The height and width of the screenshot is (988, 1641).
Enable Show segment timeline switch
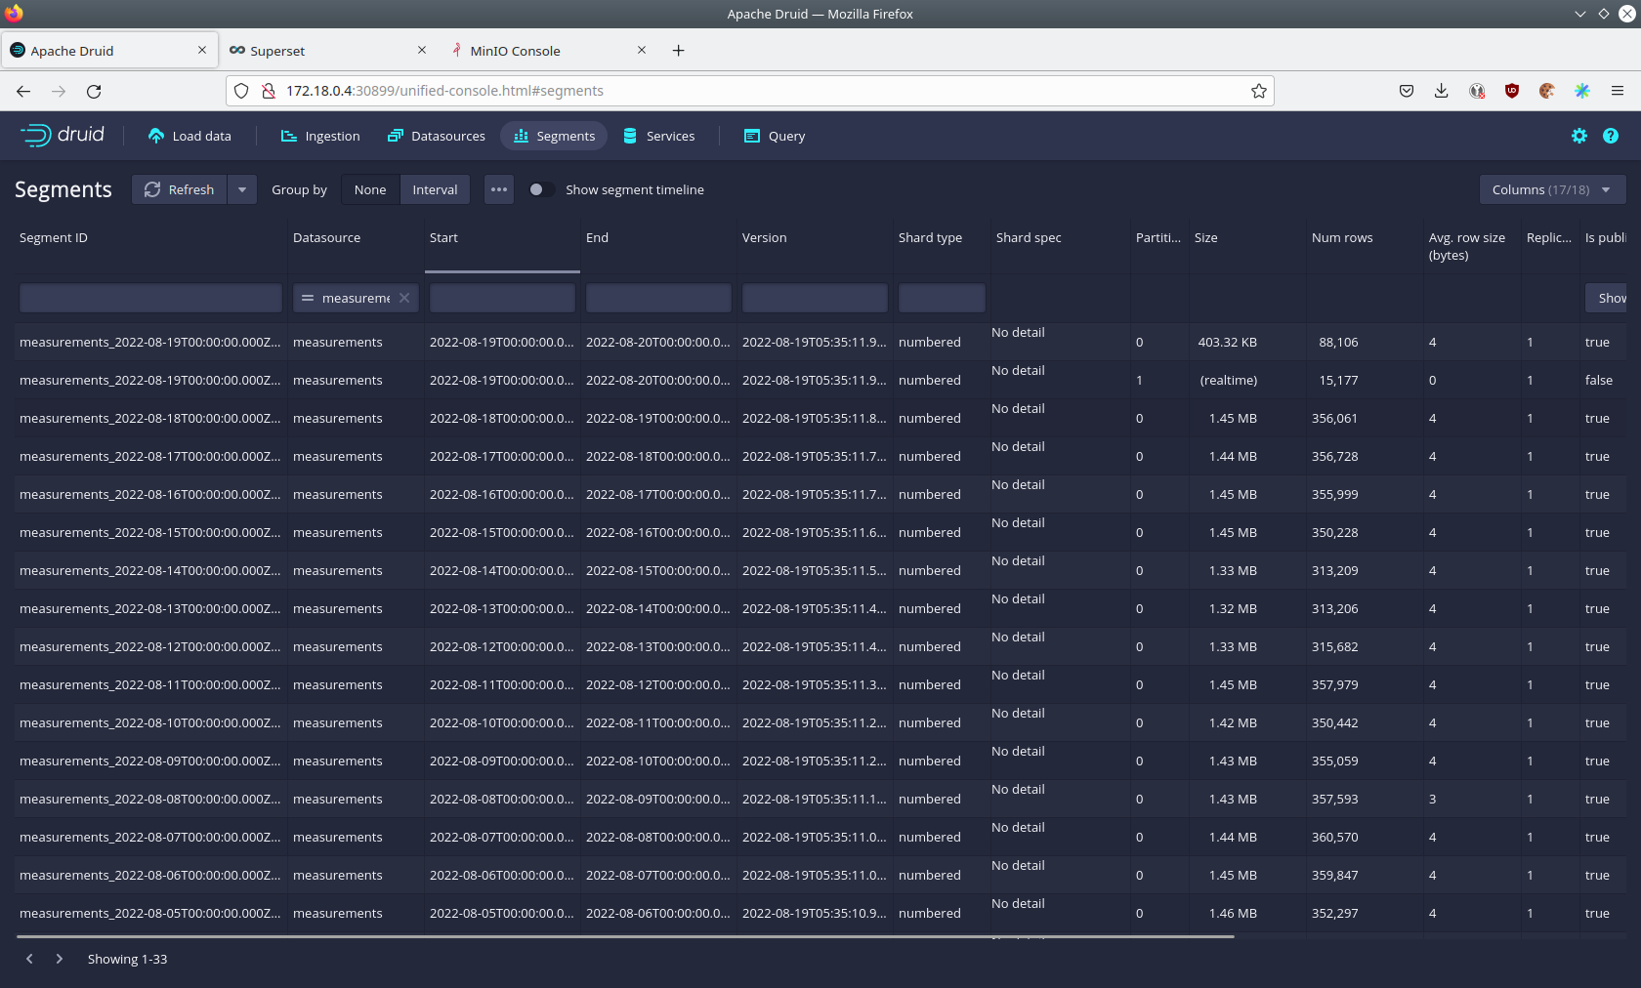pyautogui.click(x=540, y=189)
